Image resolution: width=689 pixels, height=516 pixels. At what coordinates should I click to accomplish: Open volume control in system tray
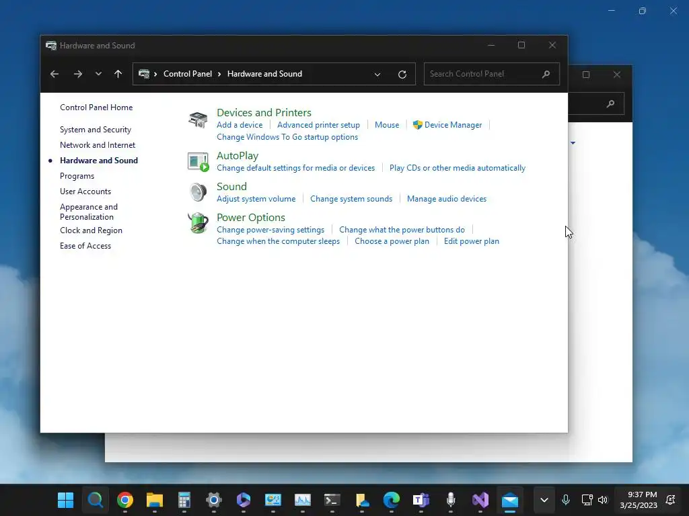pos(603,500)
